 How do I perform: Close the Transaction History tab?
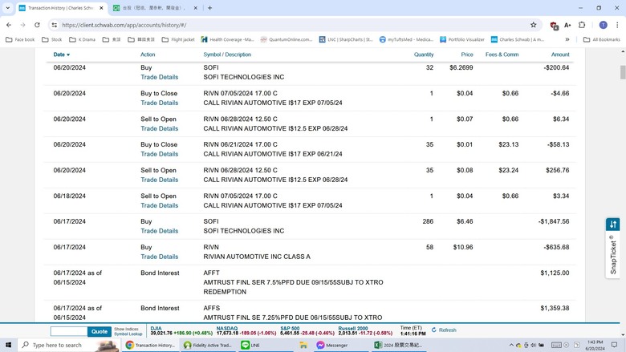tap(101, 7)
